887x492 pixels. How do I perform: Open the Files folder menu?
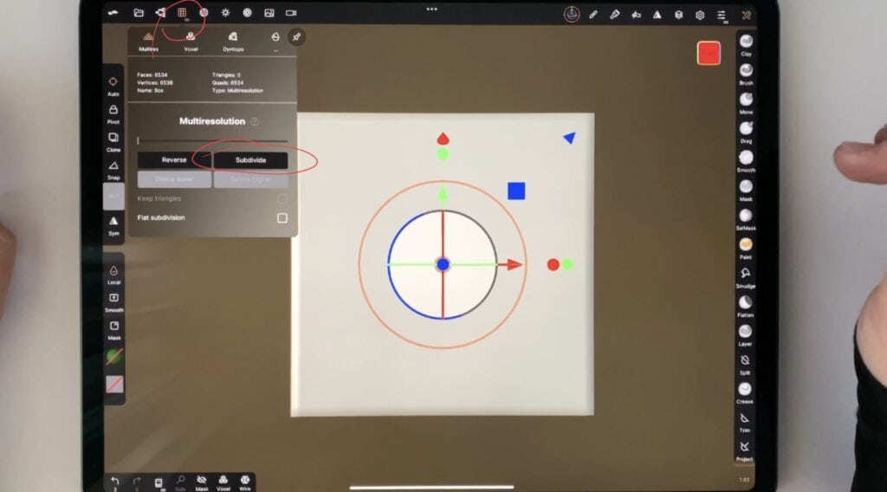pos(139,13)
